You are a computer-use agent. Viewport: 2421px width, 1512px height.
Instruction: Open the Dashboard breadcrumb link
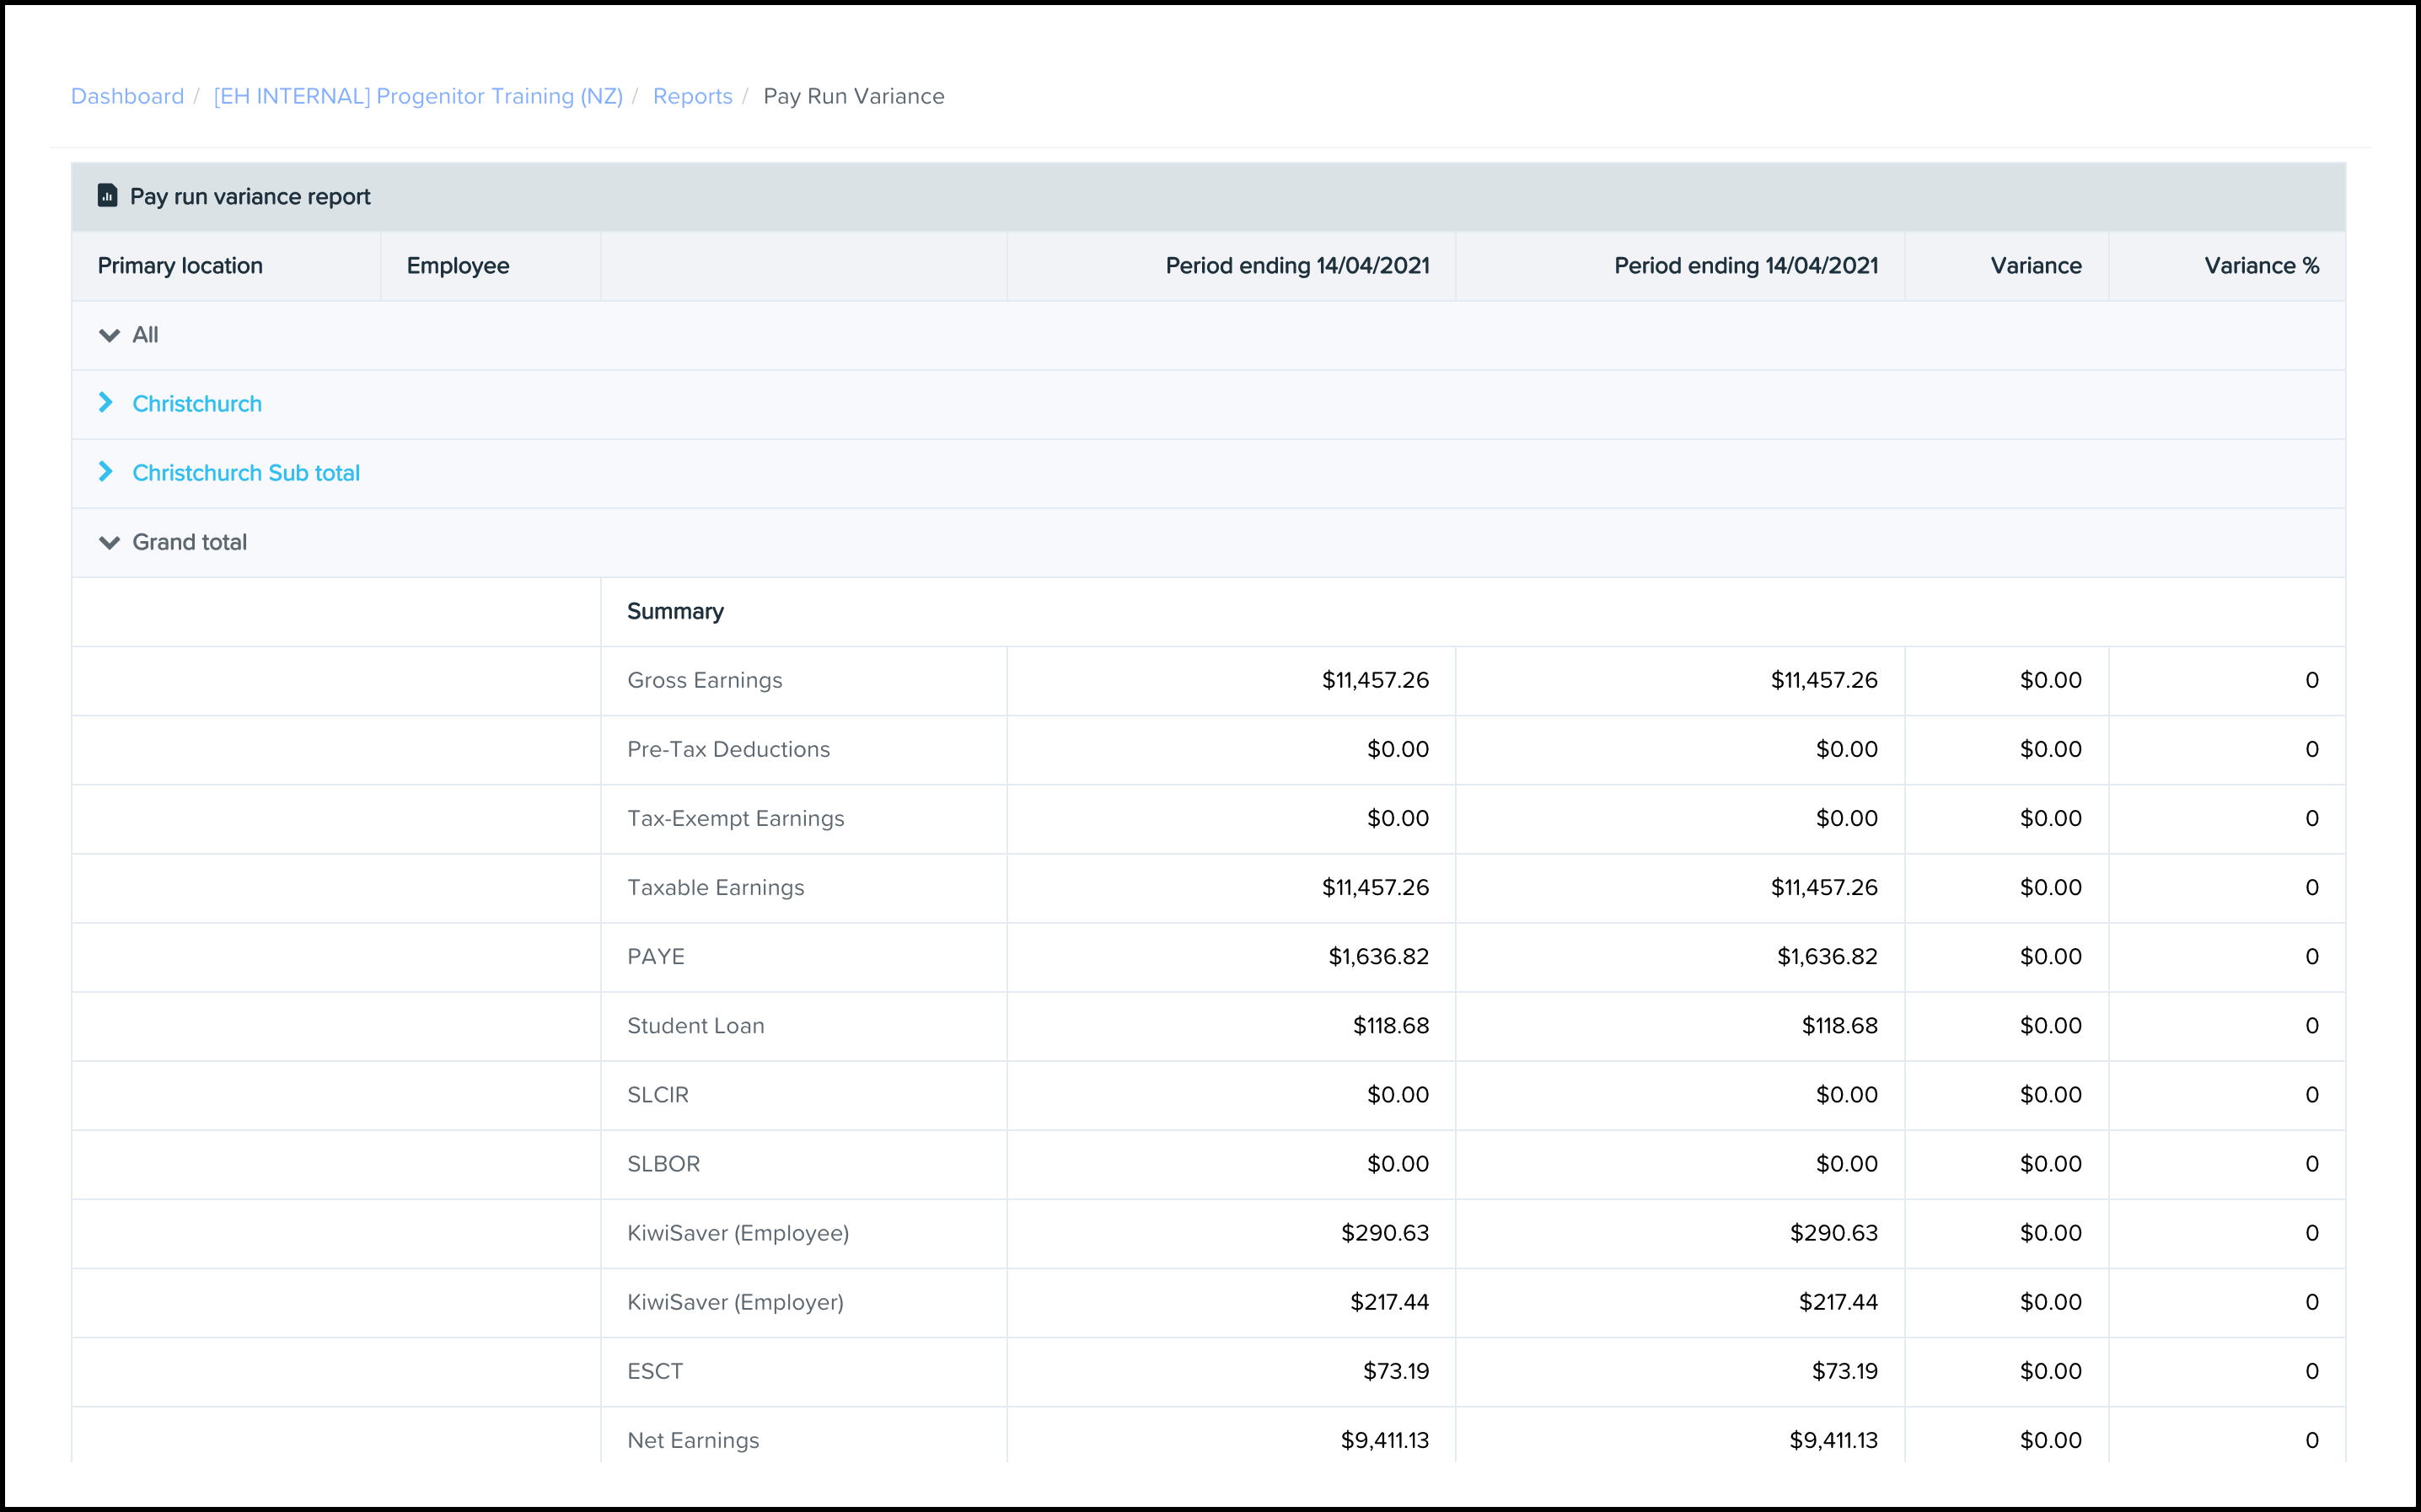[x=127, y=96]
